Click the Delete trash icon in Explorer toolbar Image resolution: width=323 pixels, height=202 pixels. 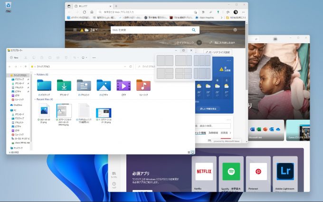click(66, 58)
